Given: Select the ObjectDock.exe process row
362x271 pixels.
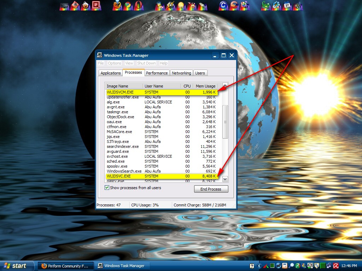Looking at the screenshot, I should click(x=162, y=117).
